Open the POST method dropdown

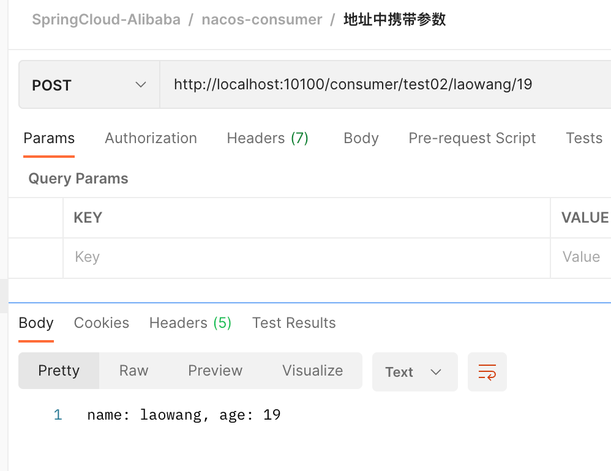pyautogui.click(x=89, y=85)
